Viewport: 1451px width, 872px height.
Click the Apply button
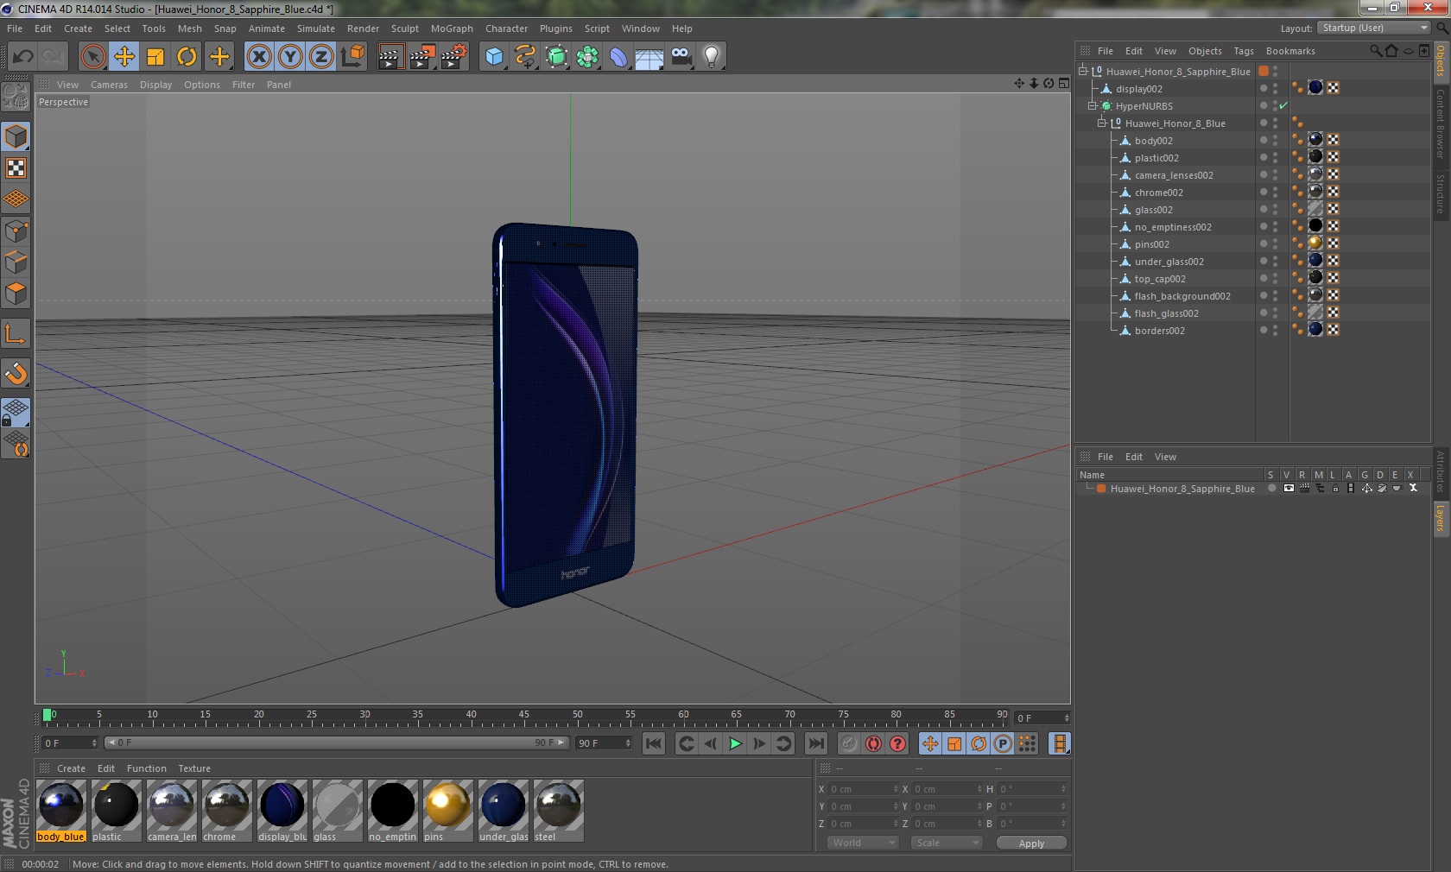1031,844
